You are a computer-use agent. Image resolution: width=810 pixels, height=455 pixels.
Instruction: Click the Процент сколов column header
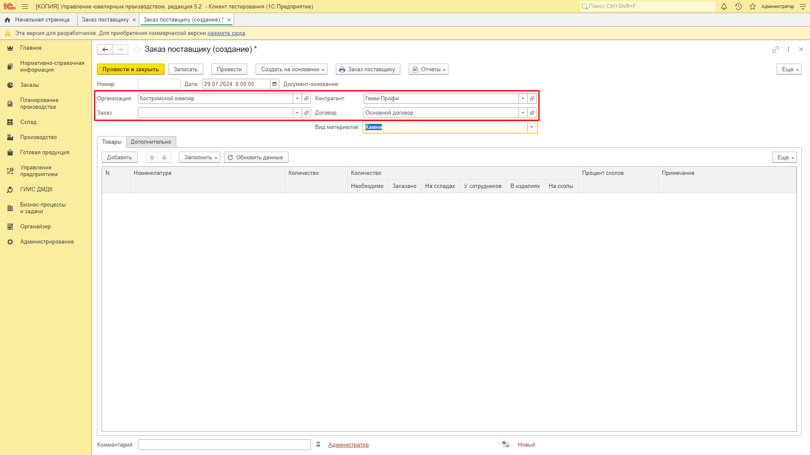pyautogui.click(x=618, y=179)
